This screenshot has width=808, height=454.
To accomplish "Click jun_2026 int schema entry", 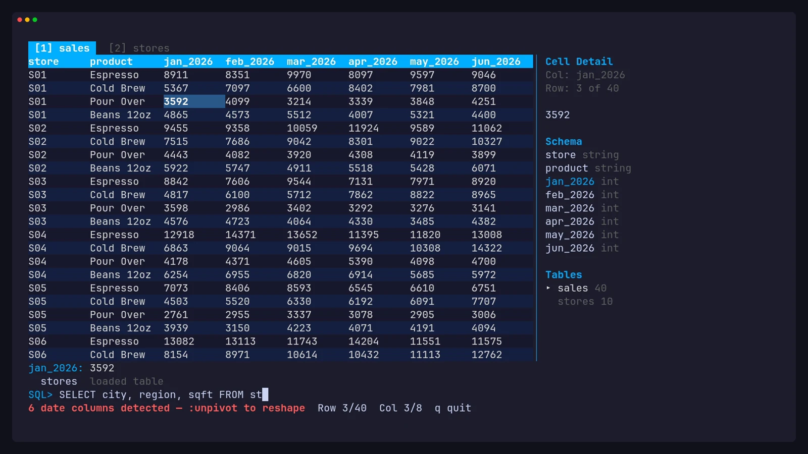I will pos(582,248).
